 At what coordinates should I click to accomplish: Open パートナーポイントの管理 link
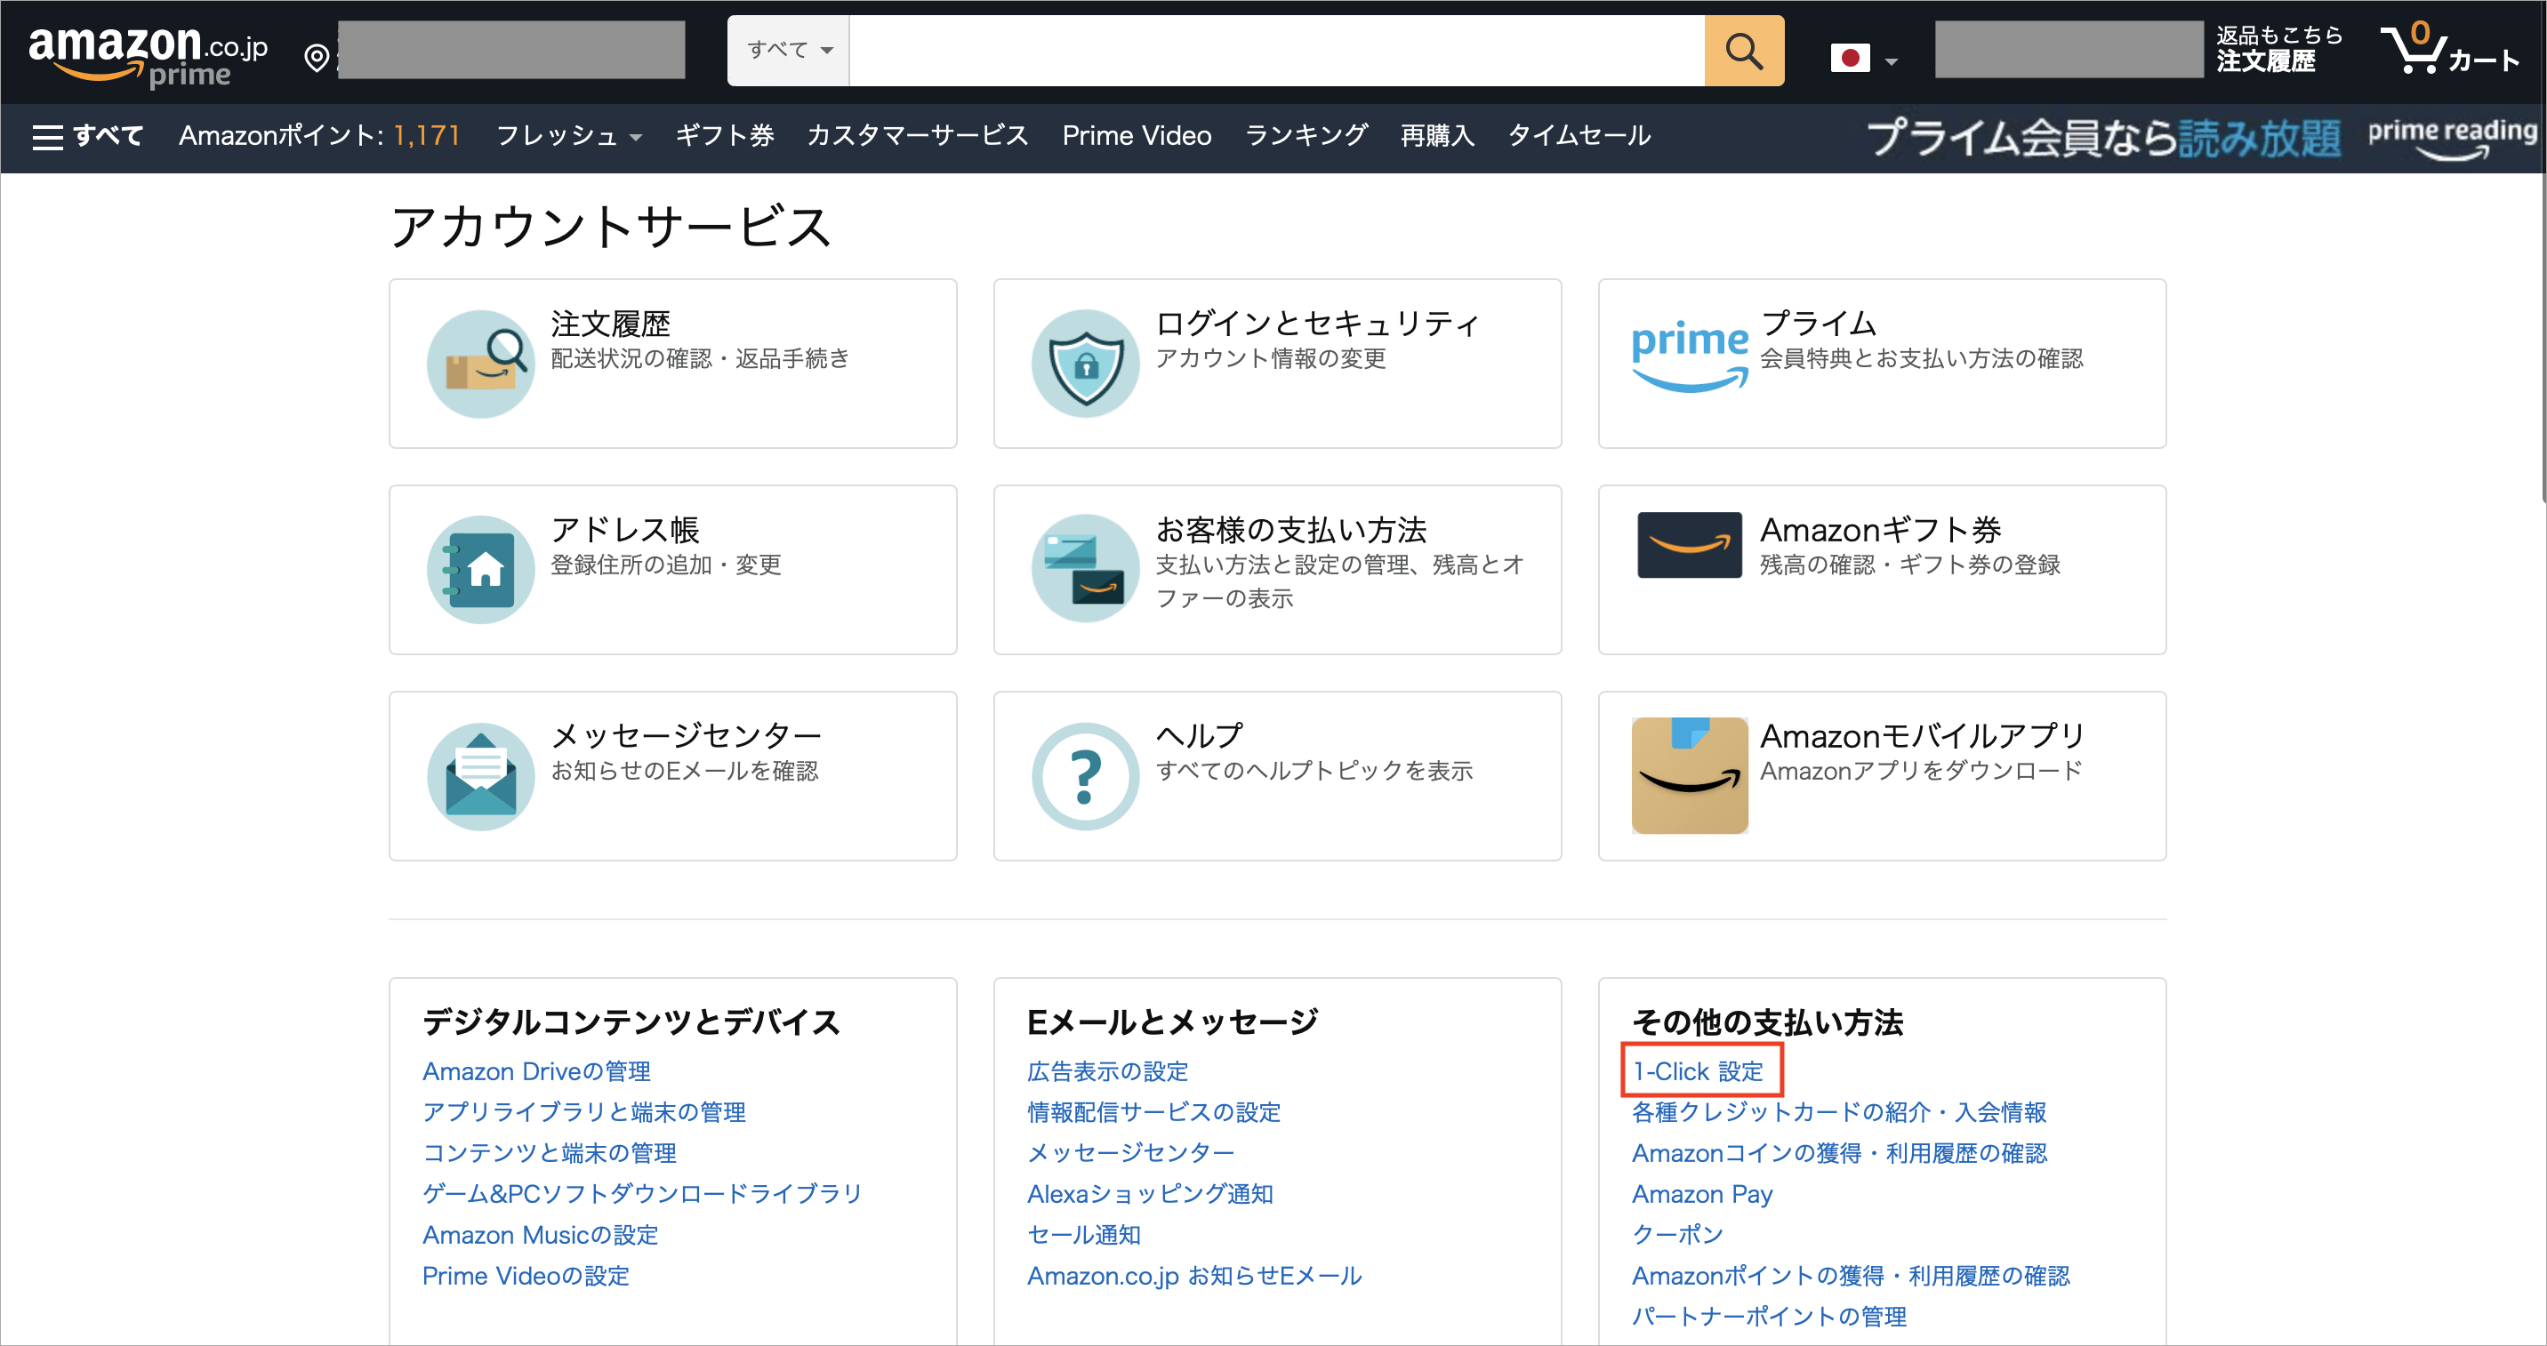(1770, 1318)
